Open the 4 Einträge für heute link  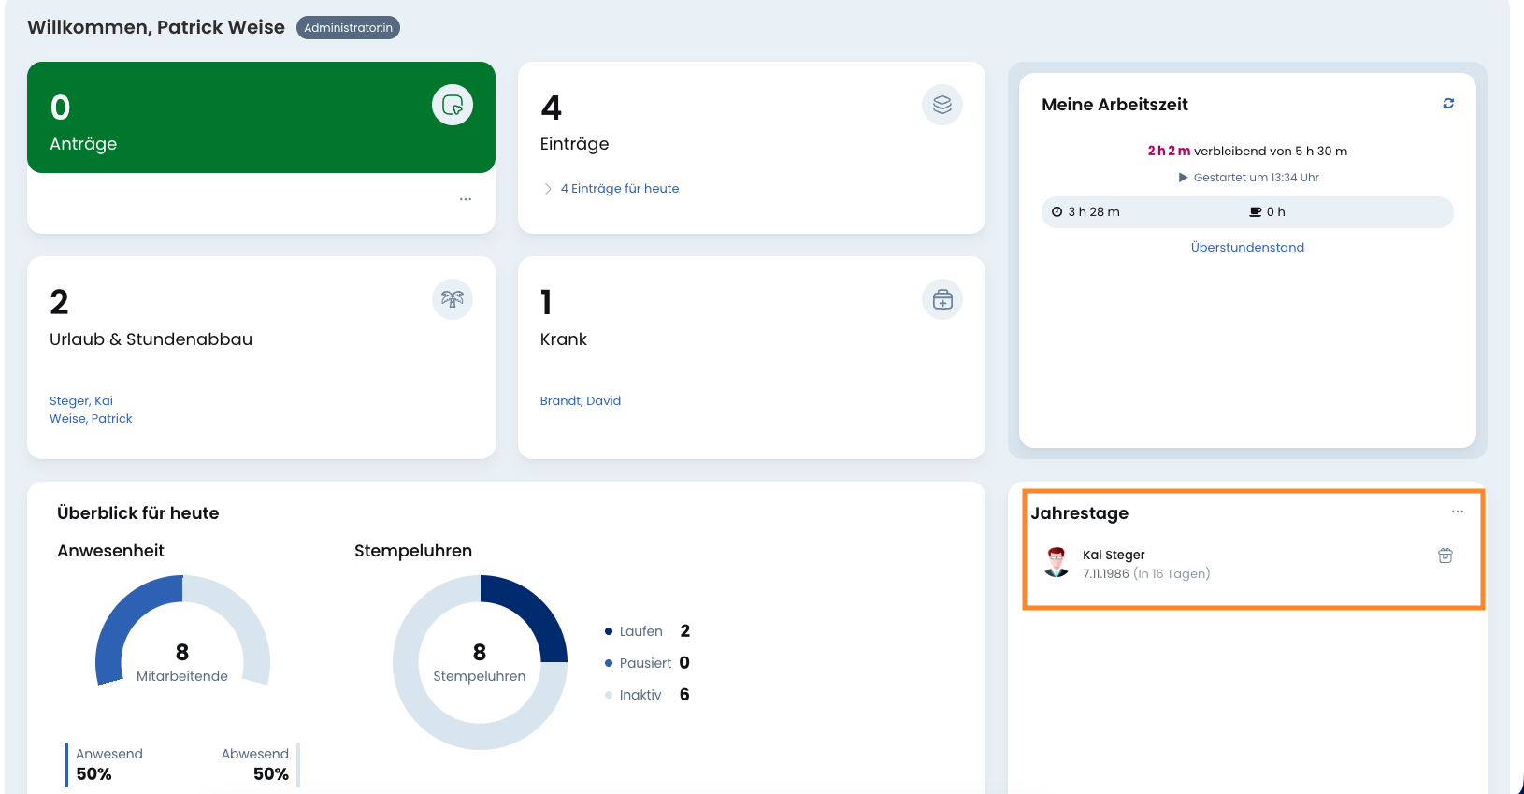[x=620, y=189]
